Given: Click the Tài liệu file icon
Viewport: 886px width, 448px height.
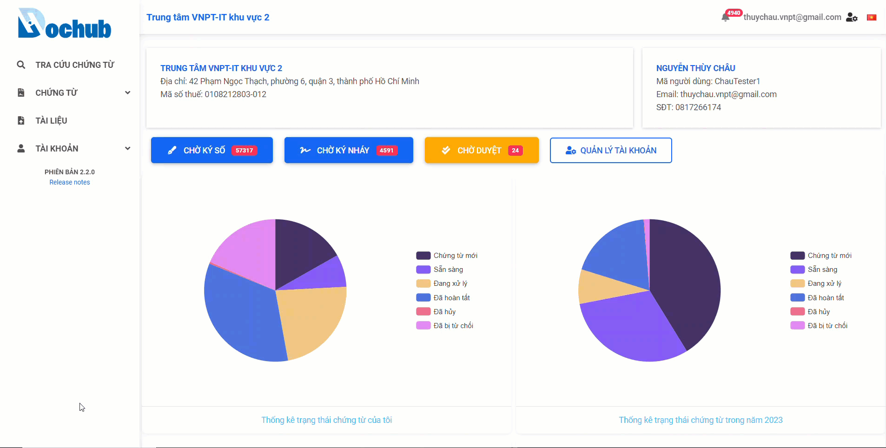Looking at the screenshot, I should pyautogui.click(x=21, y=120).
